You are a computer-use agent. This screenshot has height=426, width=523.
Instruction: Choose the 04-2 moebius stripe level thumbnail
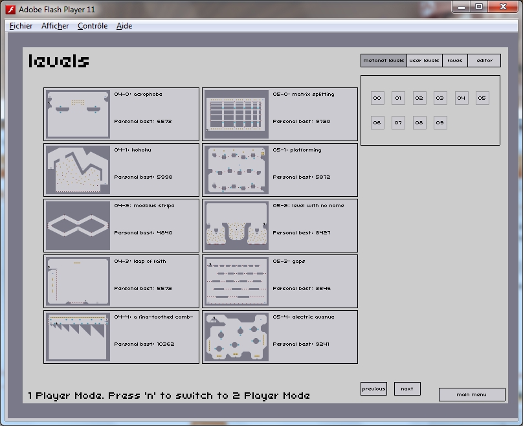coord(78,225)
